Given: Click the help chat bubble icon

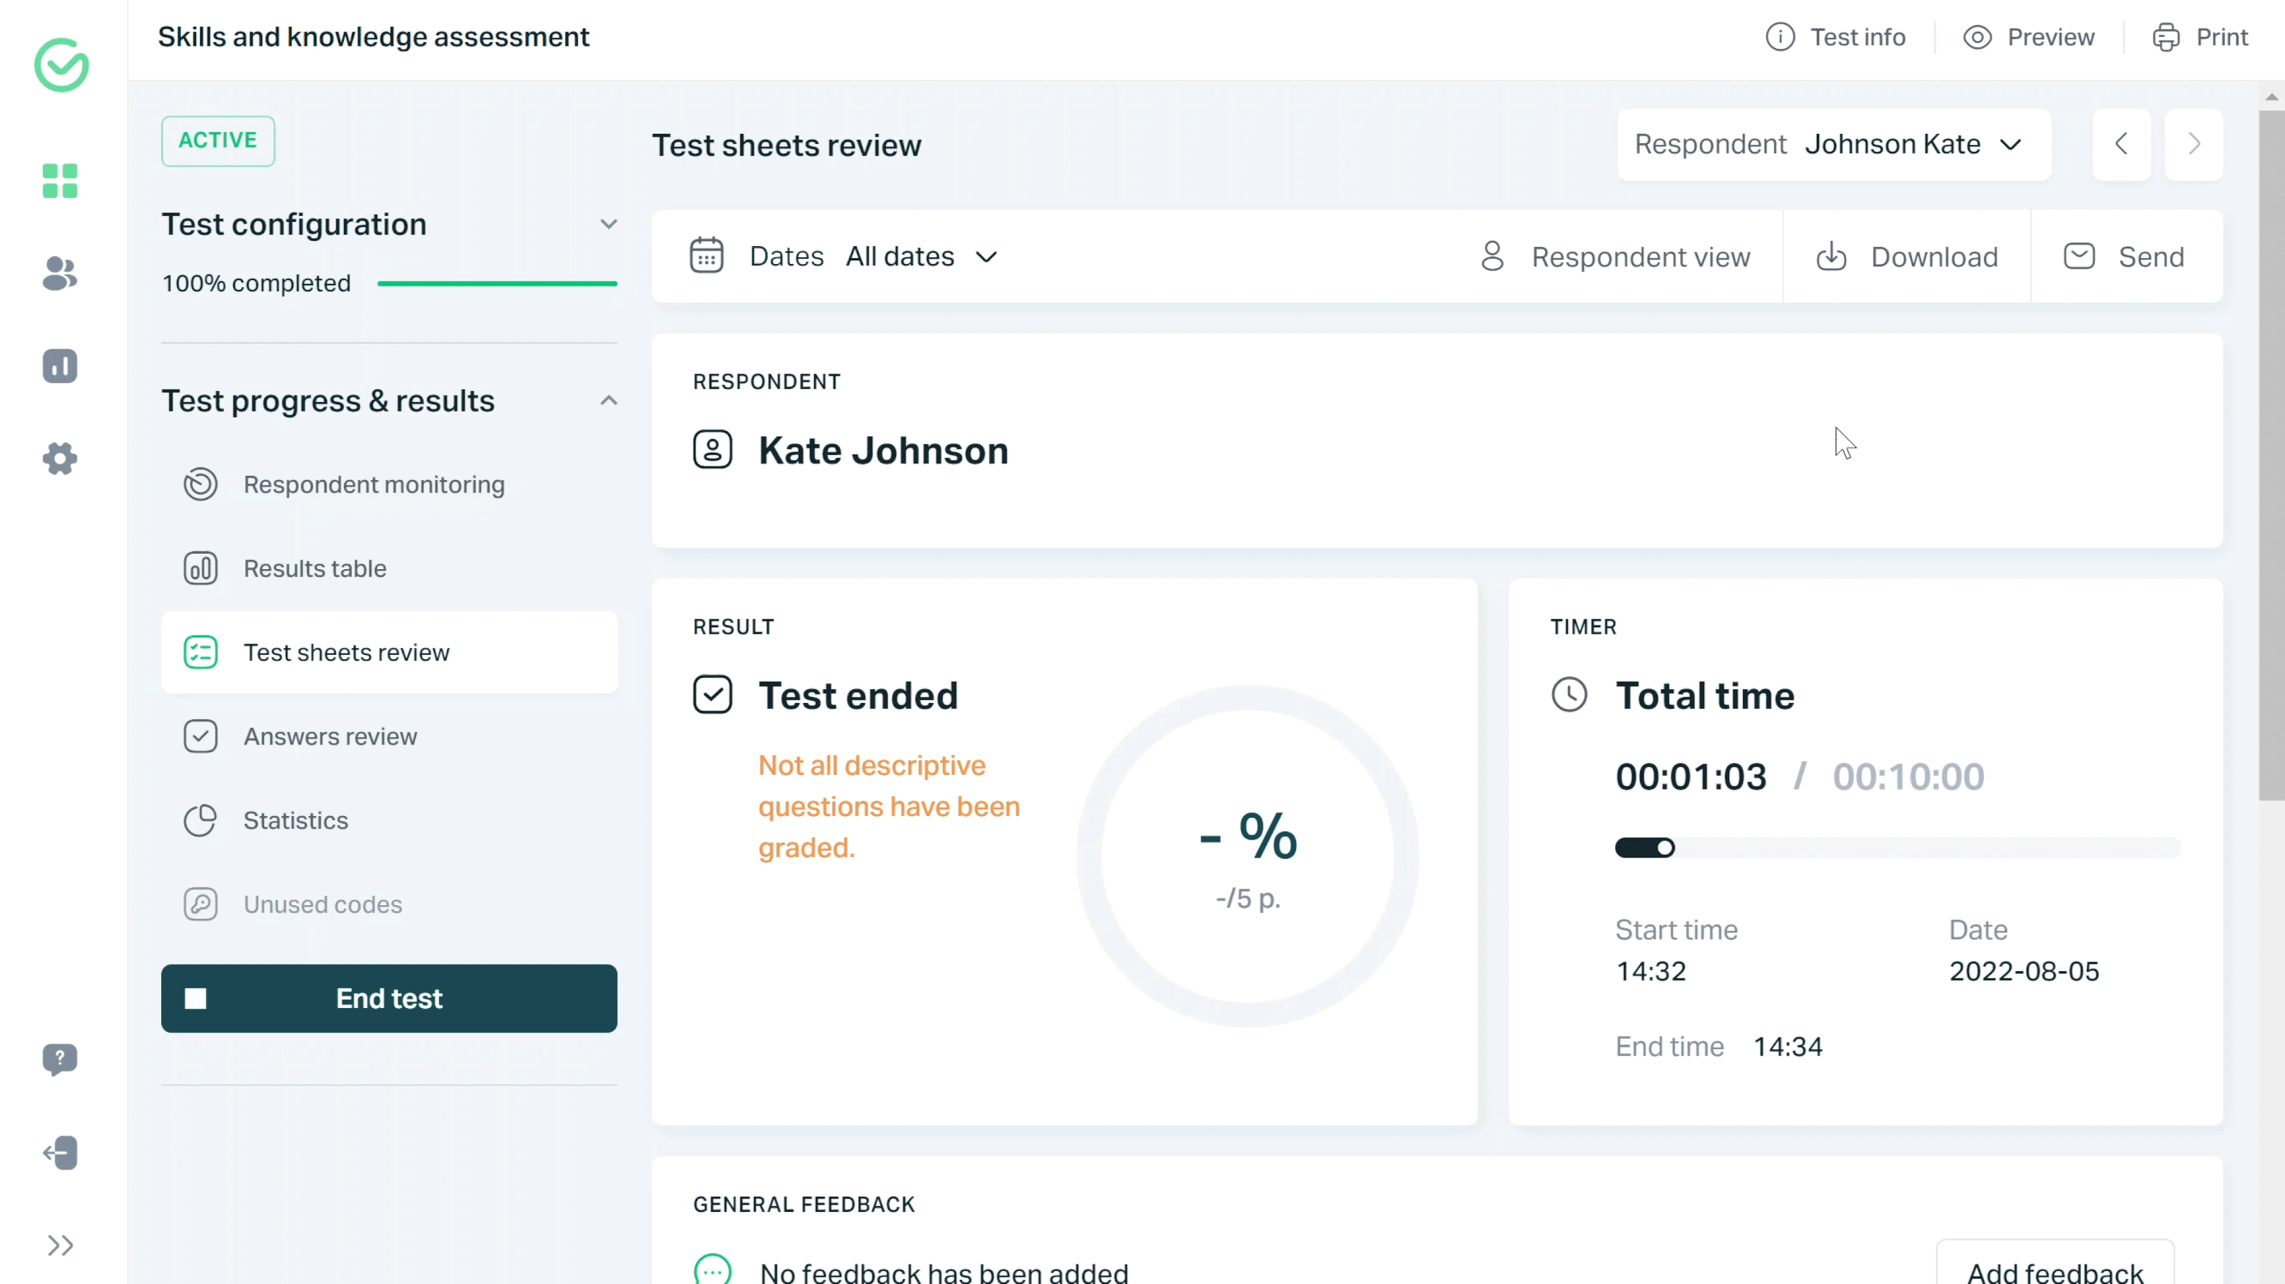Looking at the screenshot, I should 60,1058.
